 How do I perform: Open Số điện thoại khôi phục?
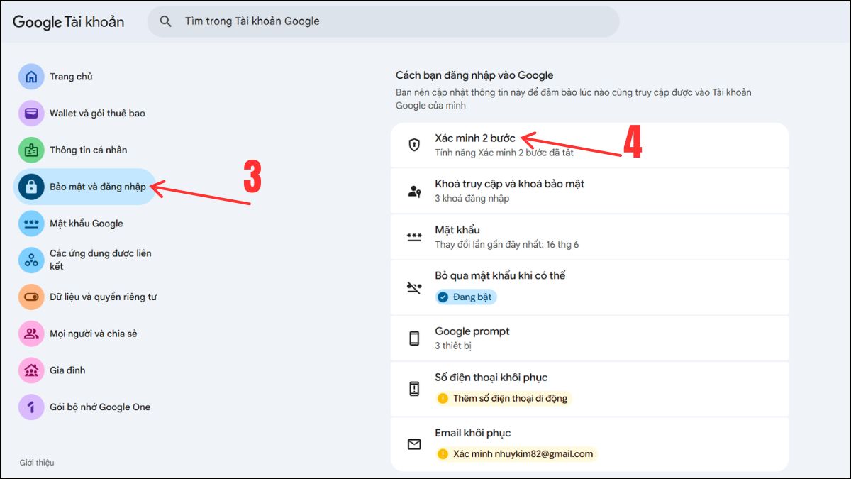pyautogui.click(x=589, y=389)
